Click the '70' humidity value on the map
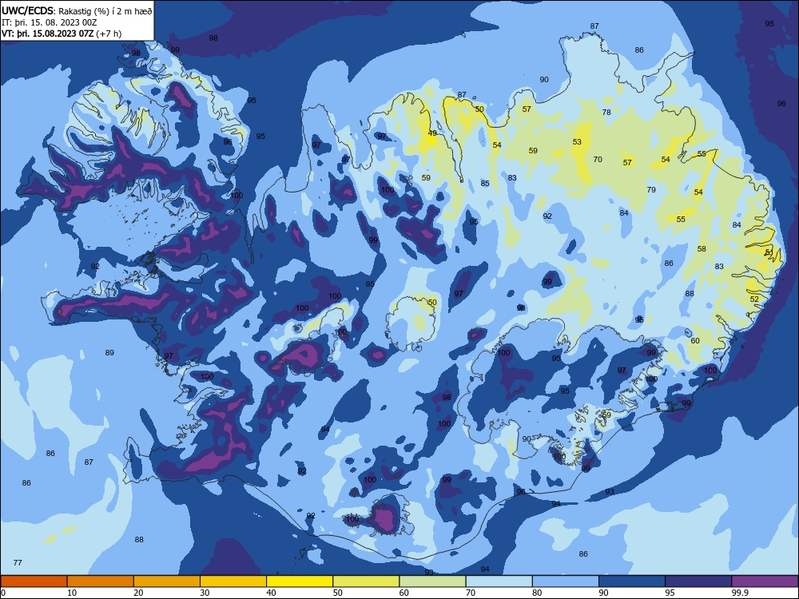799x599 pixels. pos(598,160)
